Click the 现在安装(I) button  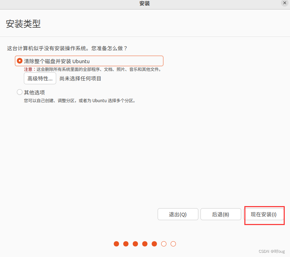click(x=264, y=214)
